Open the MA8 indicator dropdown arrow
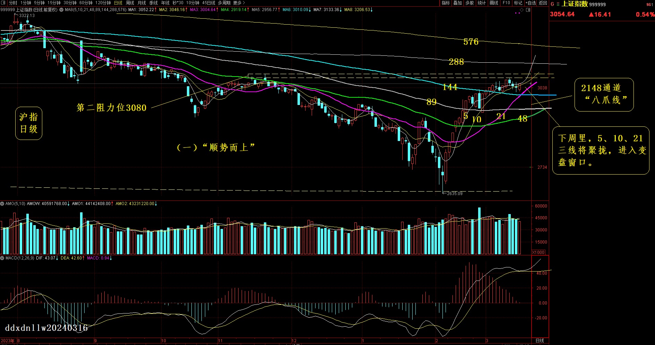This screenshot has width=655, height=345. 61,10
